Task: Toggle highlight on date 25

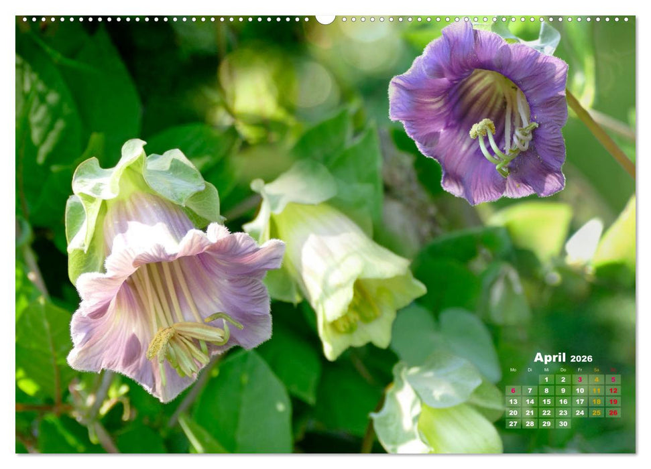Action: click(597, 412)
